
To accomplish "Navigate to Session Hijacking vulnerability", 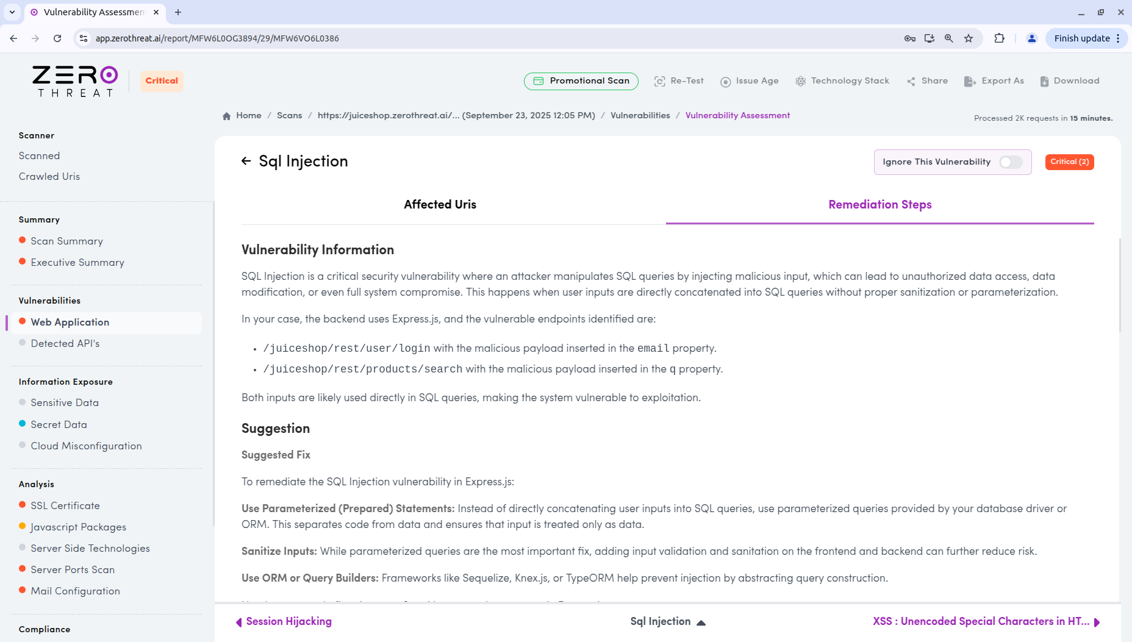I will (x=288, y=621).
